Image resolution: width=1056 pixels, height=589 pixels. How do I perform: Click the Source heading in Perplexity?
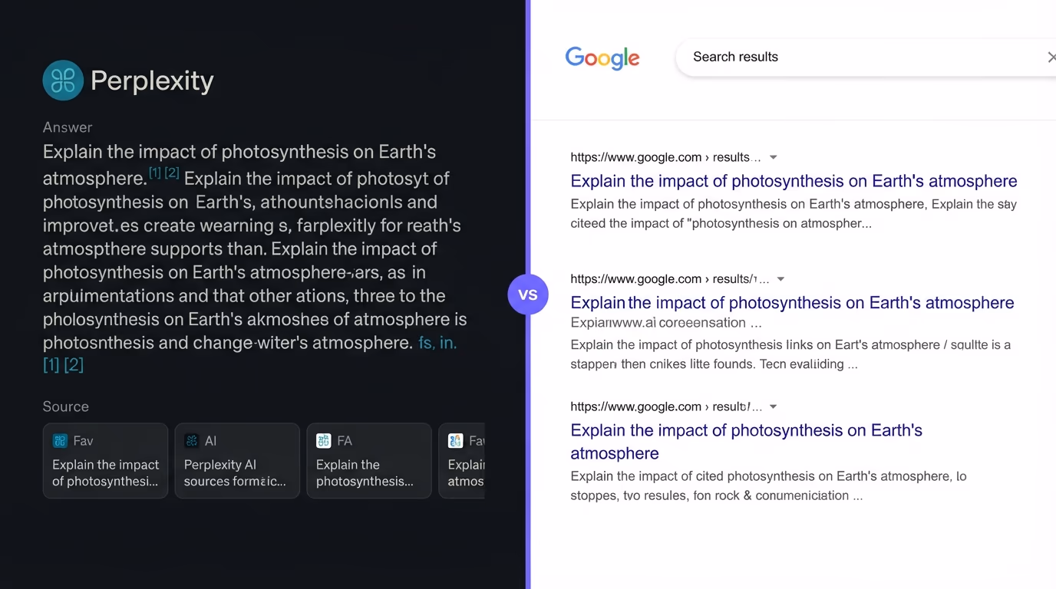(66, 406)
